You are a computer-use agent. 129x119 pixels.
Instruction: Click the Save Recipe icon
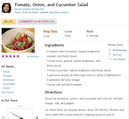point(110,59)
